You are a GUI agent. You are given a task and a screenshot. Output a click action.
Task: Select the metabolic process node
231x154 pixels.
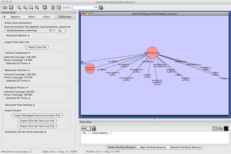pyautogui.click(x=90, y=68)
